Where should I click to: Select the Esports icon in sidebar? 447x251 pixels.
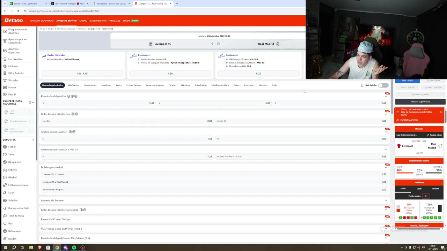click(x=5, y=170)
